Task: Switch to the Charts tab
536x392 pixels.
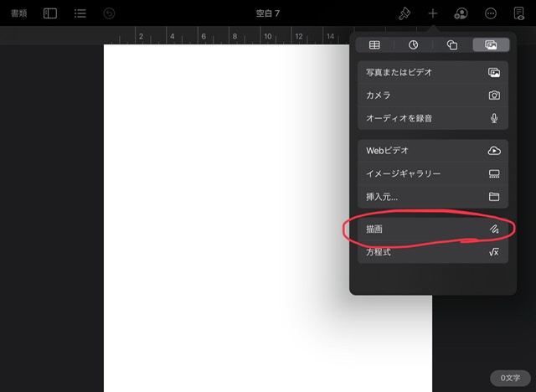Action: click(414, 45)
